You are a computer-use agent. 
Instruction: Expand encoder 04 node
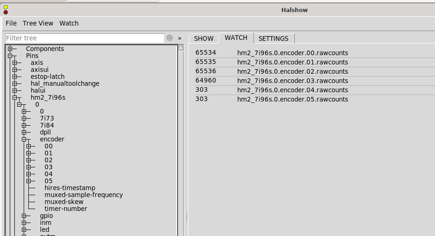[29, 174]
